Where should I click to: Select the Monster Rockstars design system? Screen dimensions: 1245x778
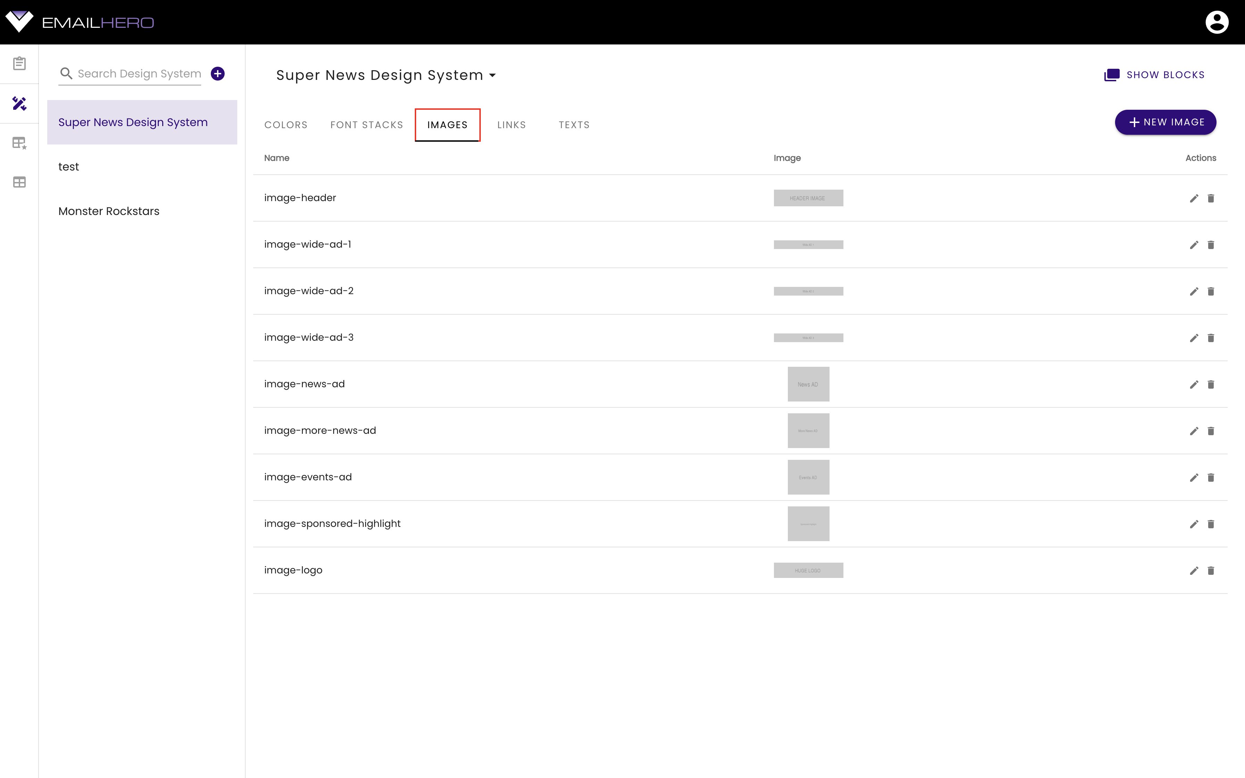click(108, 210)
